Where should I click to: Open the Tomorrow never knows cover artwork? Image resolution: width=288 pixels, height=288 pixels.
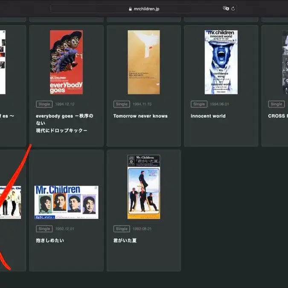(x=144, y=62)
